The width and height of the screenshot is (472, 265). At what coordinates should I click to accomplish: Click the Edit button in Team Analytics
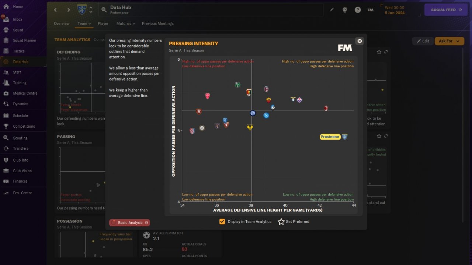[423, 41]
